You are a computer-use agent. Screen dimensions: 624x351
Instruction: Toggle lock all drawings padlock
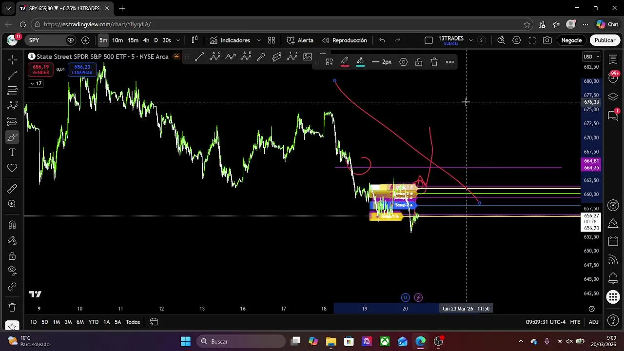pos(12,256)
